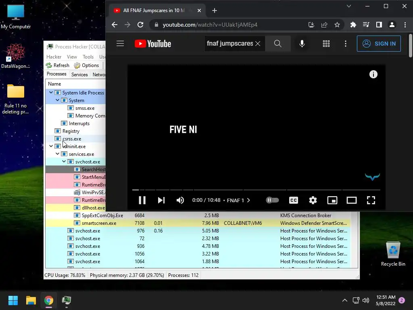Click the YouTube search magnifier button
413x310 pixels.
(x=277, y=44)
